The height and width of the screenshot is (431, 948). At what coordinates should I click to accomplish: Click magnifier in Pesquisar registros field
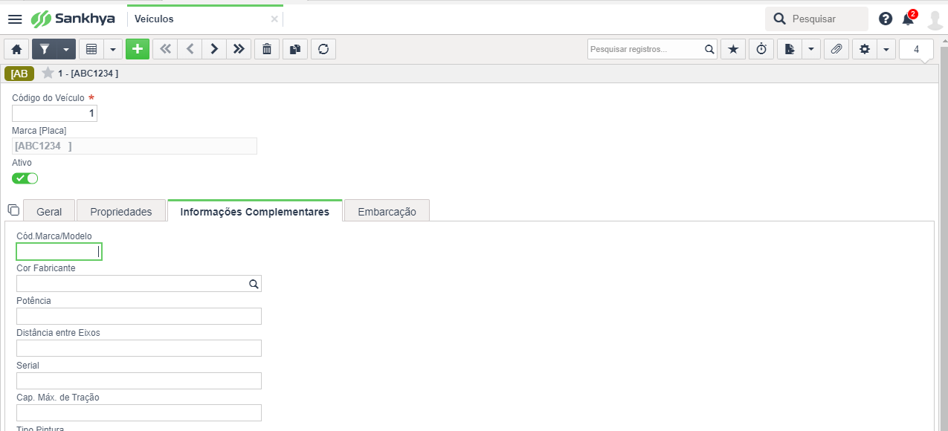(x=710, y=49)
